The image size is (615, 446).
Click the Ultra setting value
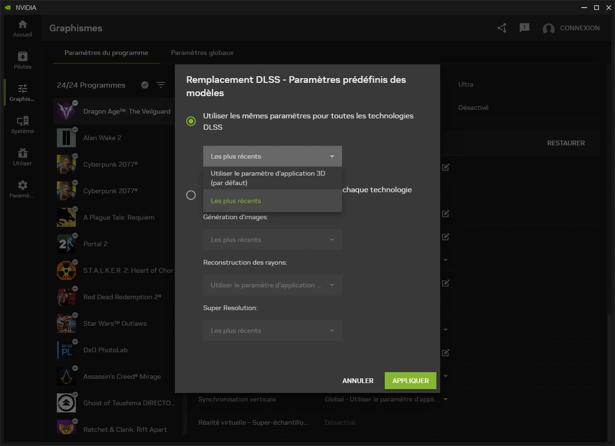(x=466, y=84)
